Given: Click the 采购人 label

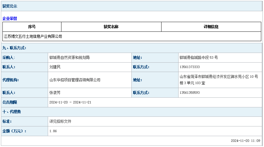Looking at the screenshot, I should point(9,57).
